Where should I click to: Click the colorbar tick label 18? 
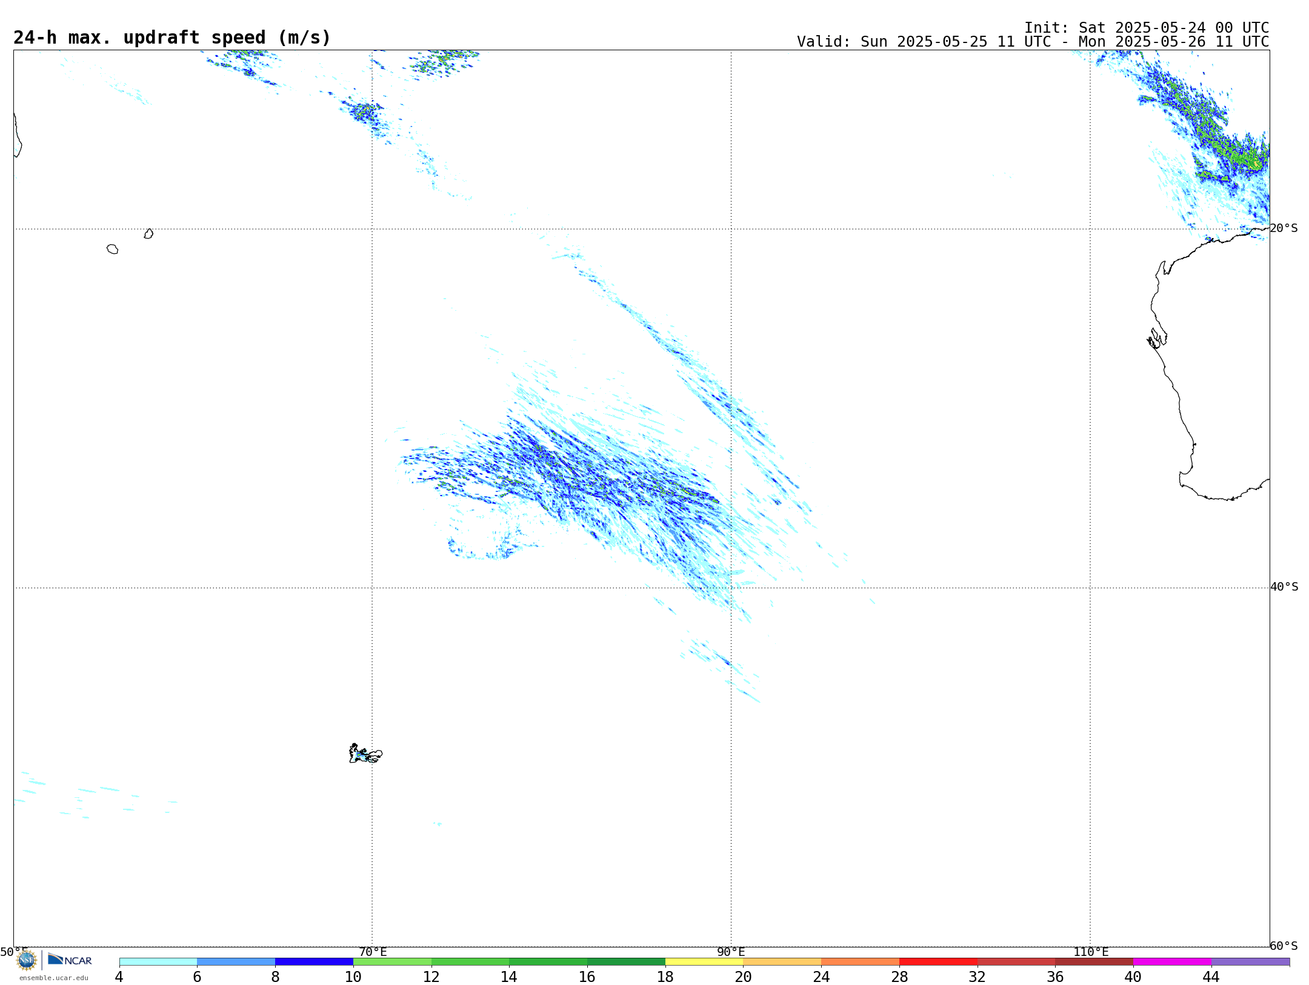(665, 977)
